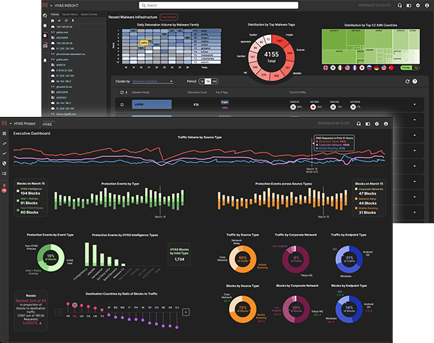Open dropdown arrow next to HYAS Insight
The height and width of the screenshot is (343, 434).
tap(51, 6)
